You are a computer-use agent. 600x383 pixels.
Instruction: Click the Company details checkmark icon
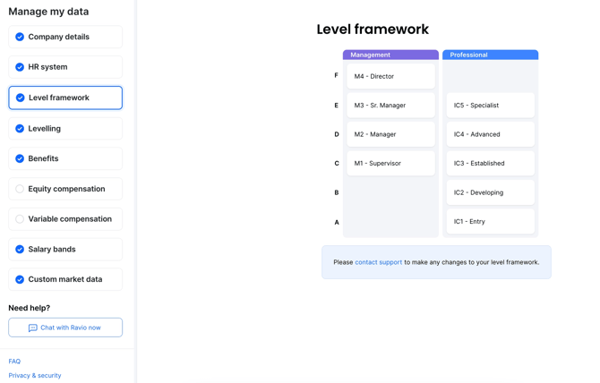(x=20, y=37)
